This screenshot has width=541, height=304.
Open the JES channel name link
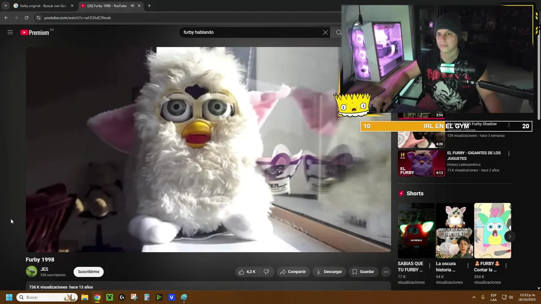point(44,269)
